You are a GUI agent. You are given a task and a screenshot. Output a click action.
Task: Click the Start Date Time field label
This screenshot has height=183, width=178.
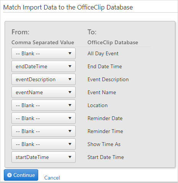[106, 157]
